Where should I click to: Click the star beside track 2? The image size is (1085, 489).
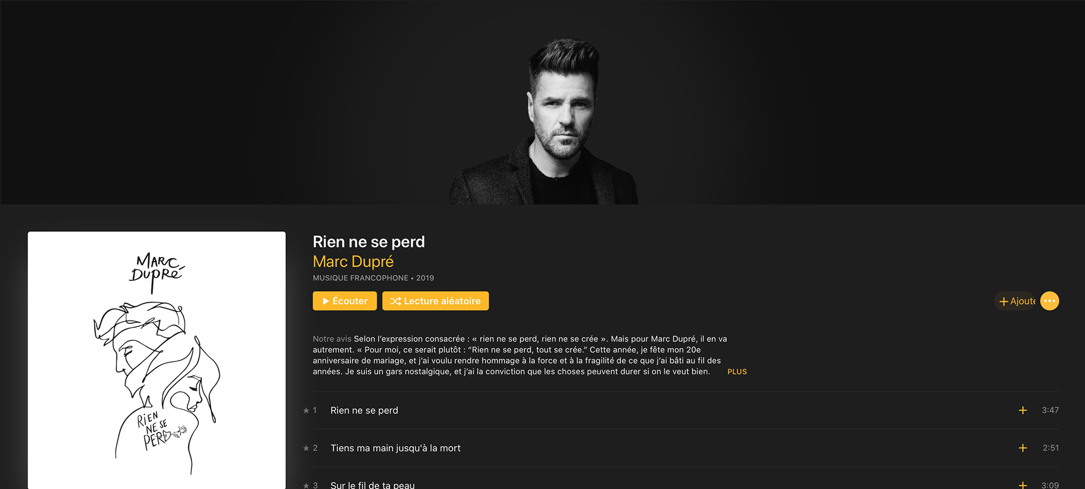306,448
